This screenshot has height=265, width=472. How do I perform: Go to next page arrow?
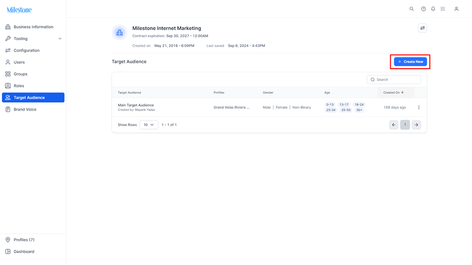[416, 125]
